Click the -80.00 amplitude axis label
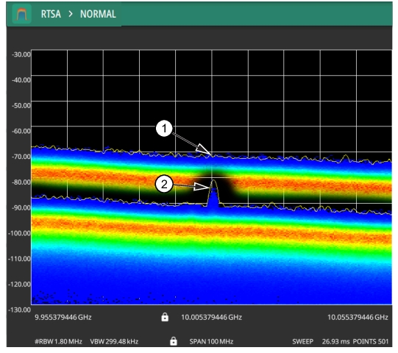 coord(21,182)
